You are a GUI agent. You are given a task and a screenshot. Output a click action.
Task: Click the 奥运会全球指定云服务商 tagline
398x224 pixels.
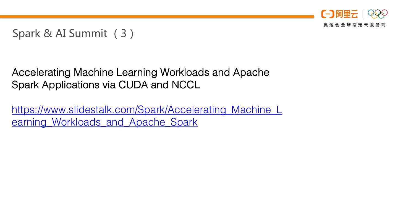point(355,25)
